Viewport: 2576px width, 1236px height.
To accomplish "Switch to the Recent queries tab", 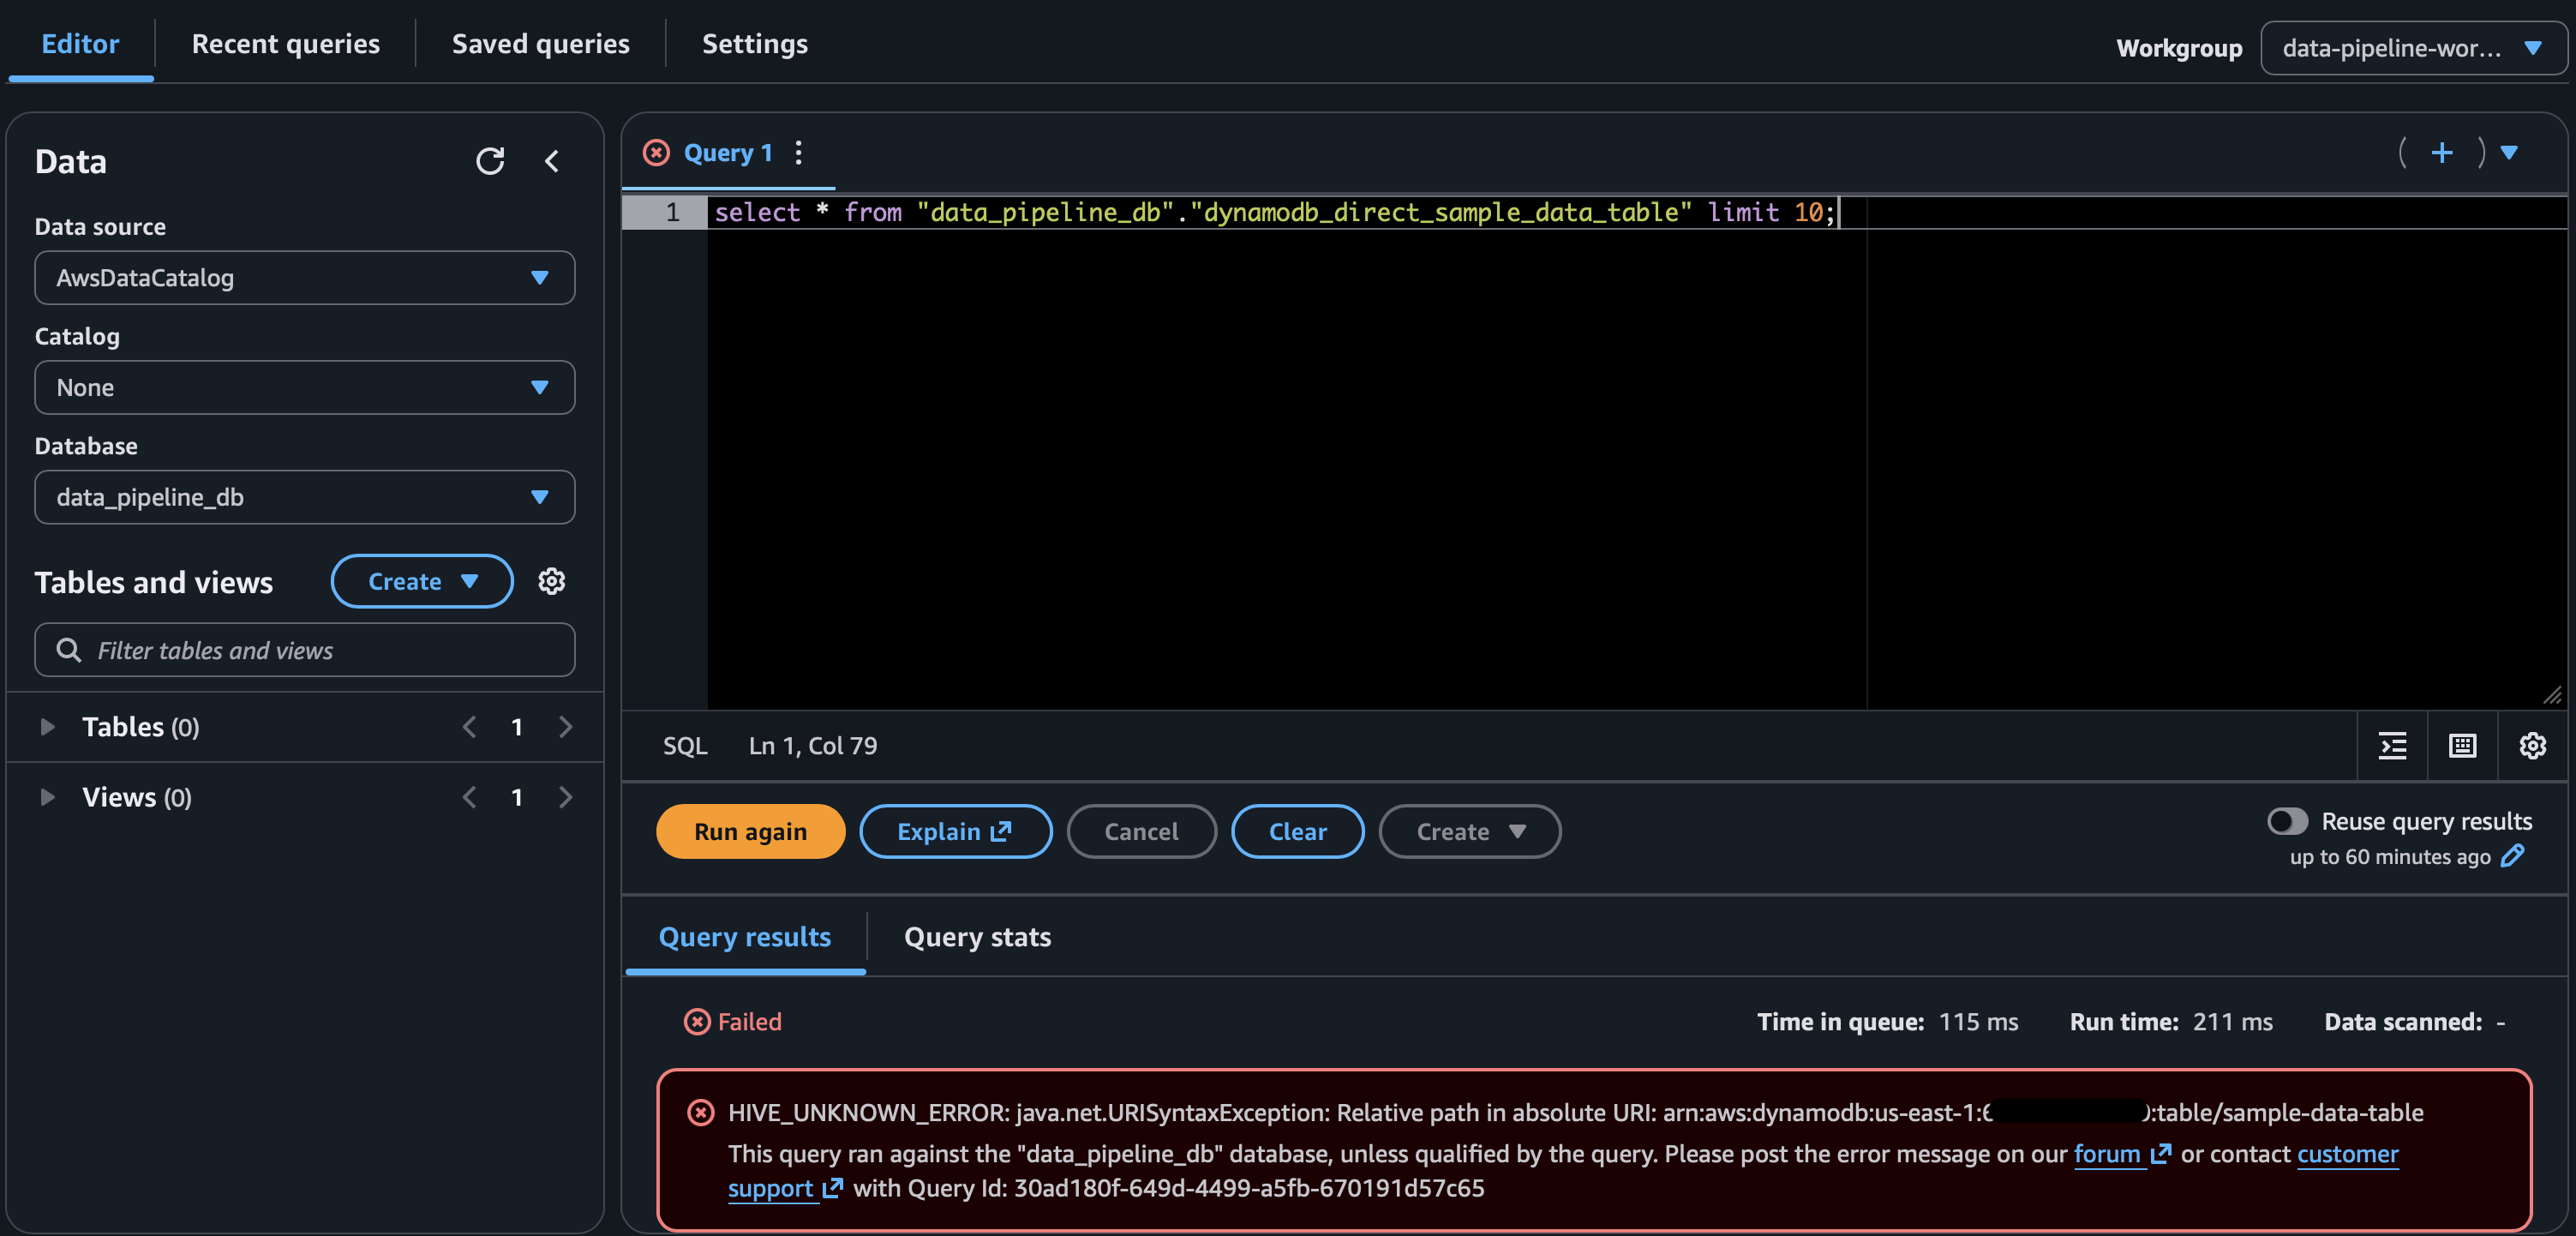I will [x=286, y=43].
